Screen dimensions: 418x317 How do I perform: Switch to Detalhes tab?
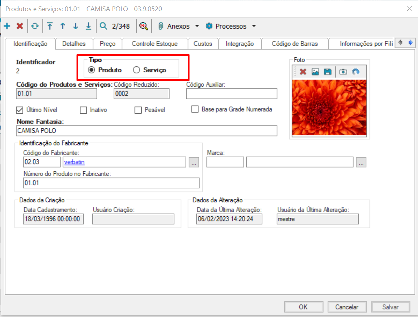[74, 44]
